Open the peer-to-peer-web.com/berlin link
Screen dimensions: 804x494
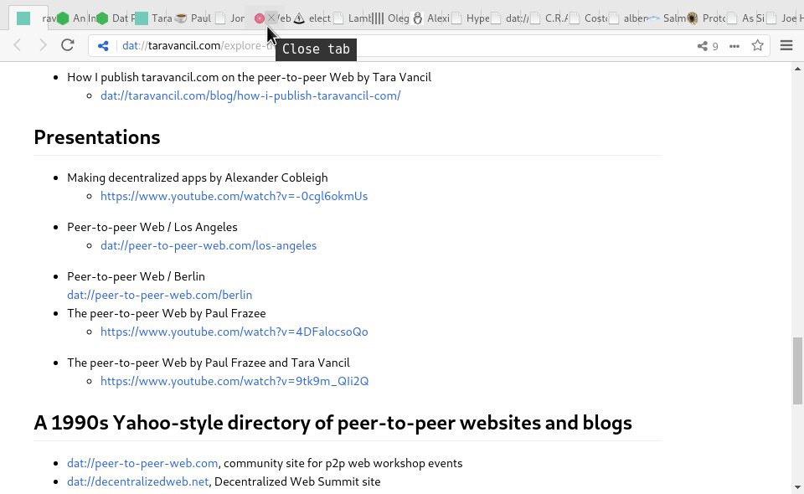[x=159, y=295]
